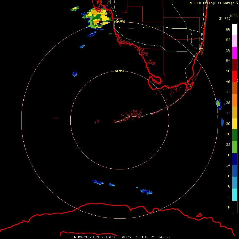Click the white swatch atop the tops scale
The width and height of the screenshot is (239, 239).
(234, 29)
